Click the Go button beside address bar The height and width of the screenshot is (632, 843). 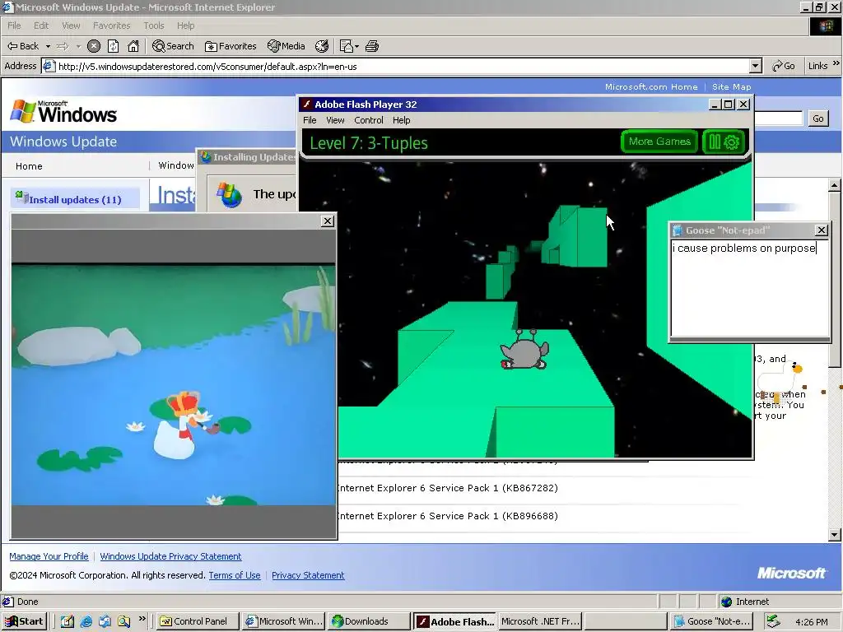tap(784, 66)
